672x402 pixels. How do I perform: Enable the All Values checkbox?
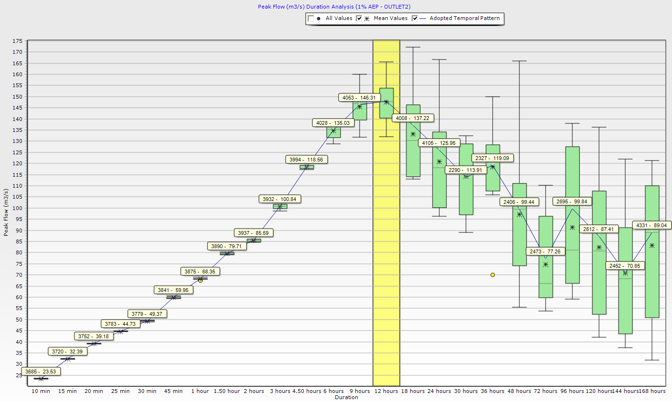(311, 19)
